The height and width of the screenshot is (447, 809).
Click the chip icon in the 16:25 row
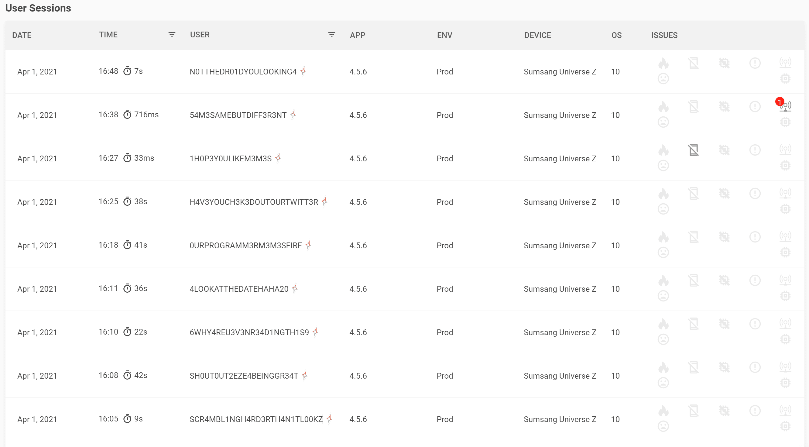click(785, 209)
